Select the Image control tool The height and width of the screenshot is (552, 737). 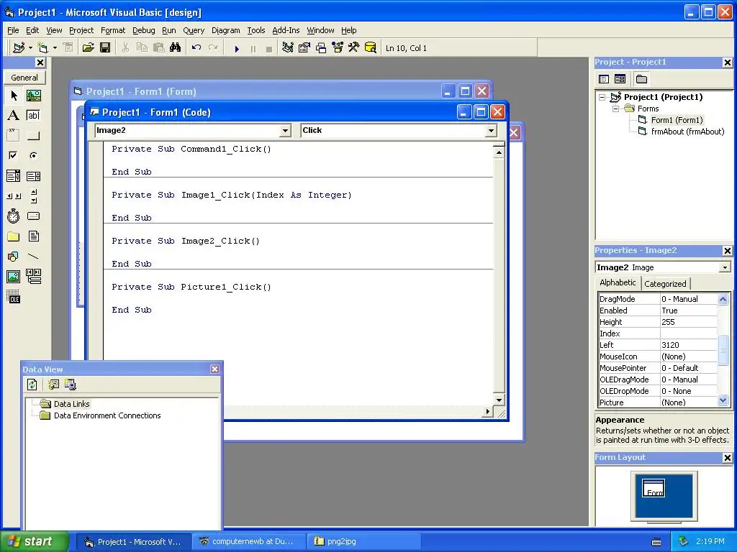(x=14, y=277)
